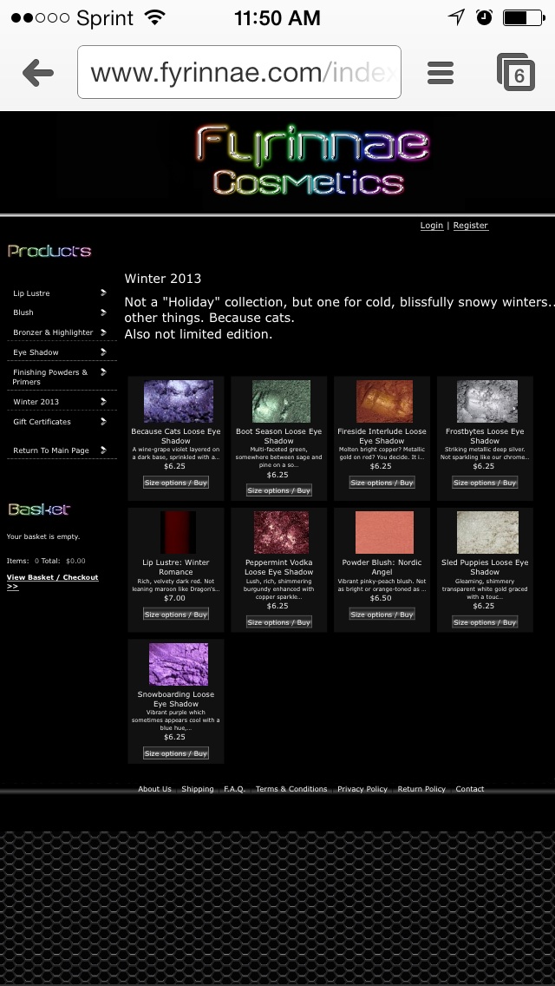
Task: Click Size options / Buy for Snowboarding
Action: tap(176, 753)
